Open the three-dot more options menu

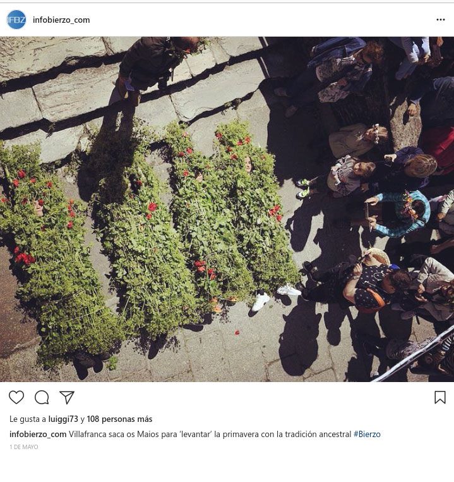441,20
